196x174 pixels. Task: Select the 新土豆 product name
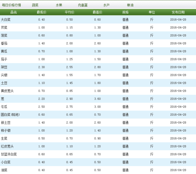[x=6, y=122]
